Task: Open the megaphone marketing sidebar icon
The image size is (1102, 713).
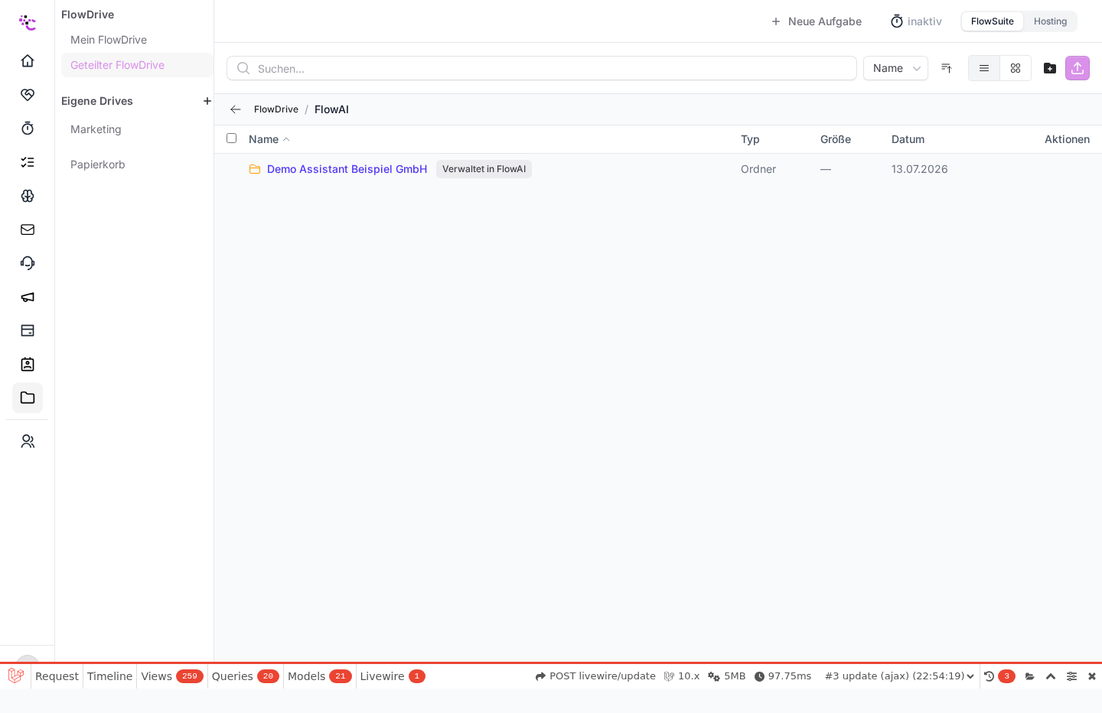Action: pos(28,297)
